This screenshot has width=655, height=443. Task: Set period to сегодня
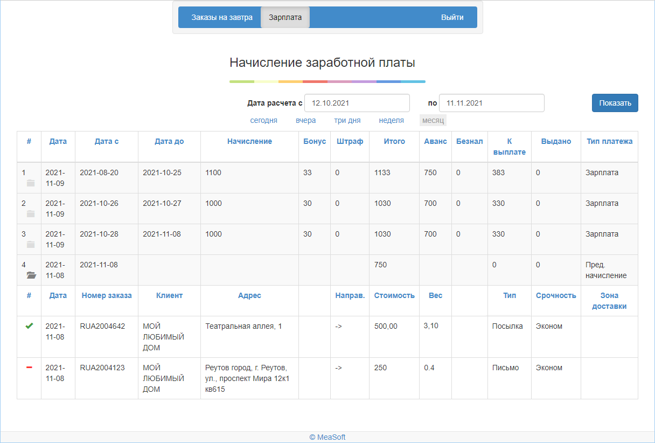264,120
